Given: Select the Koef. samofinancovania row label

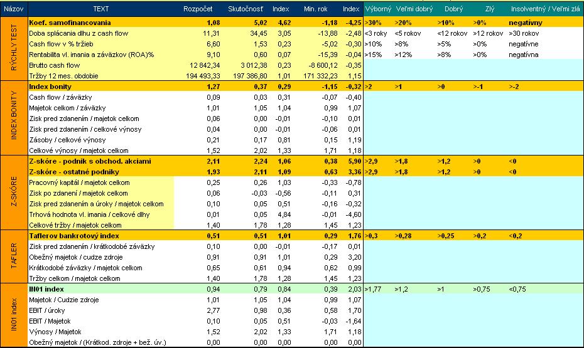Looking at the screenshot, I should tap(70, 23).
